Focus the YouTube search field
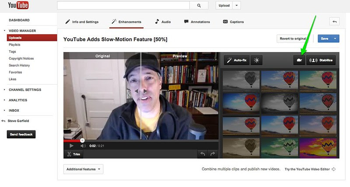 point(123,6)
